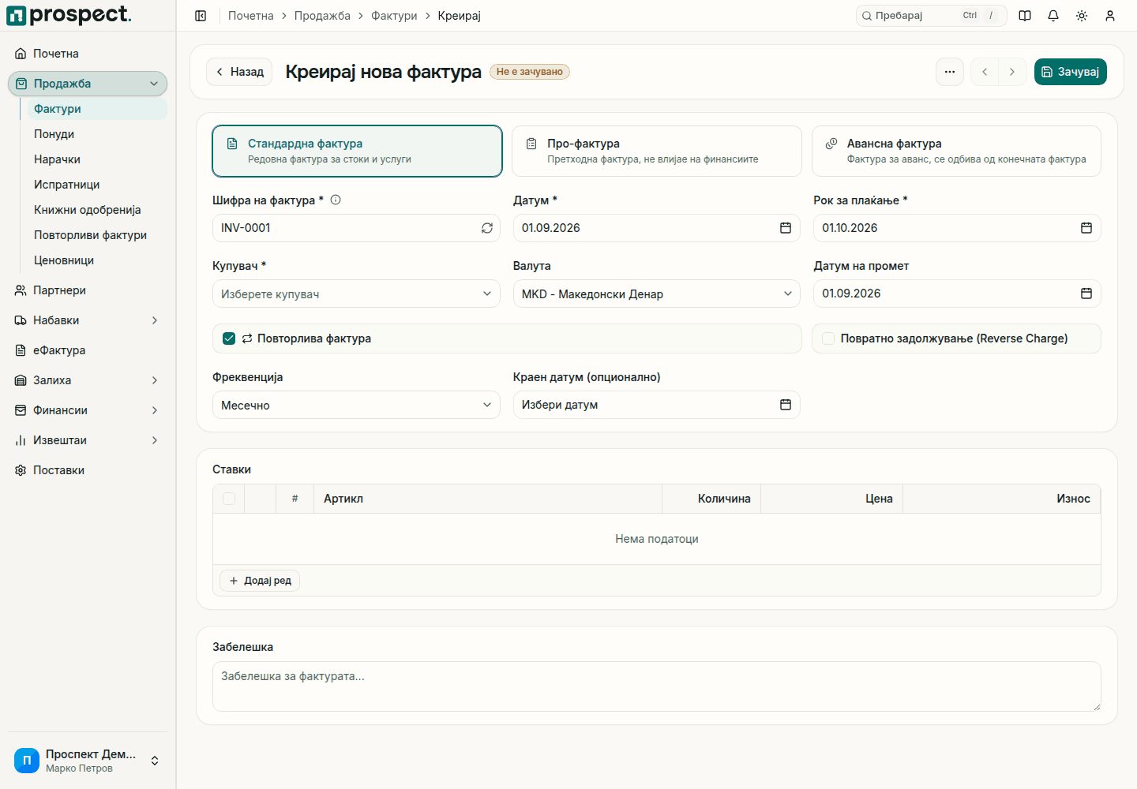Collapse the Продажба sidebar section
The image size is (1137, 789).
(88, 84)
